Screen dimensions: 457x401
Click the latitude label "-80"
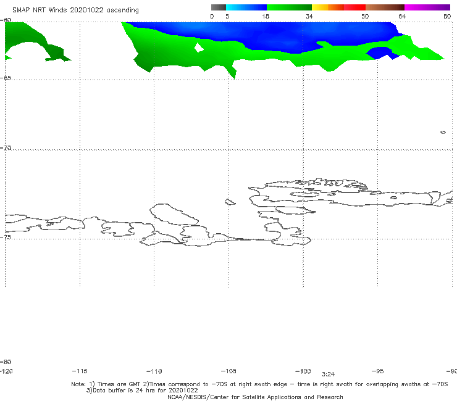point(6,362)
